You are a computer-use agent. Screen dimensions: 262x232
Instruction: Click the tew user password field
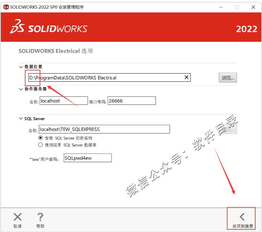pyautogui.click(x=88, y=158)
